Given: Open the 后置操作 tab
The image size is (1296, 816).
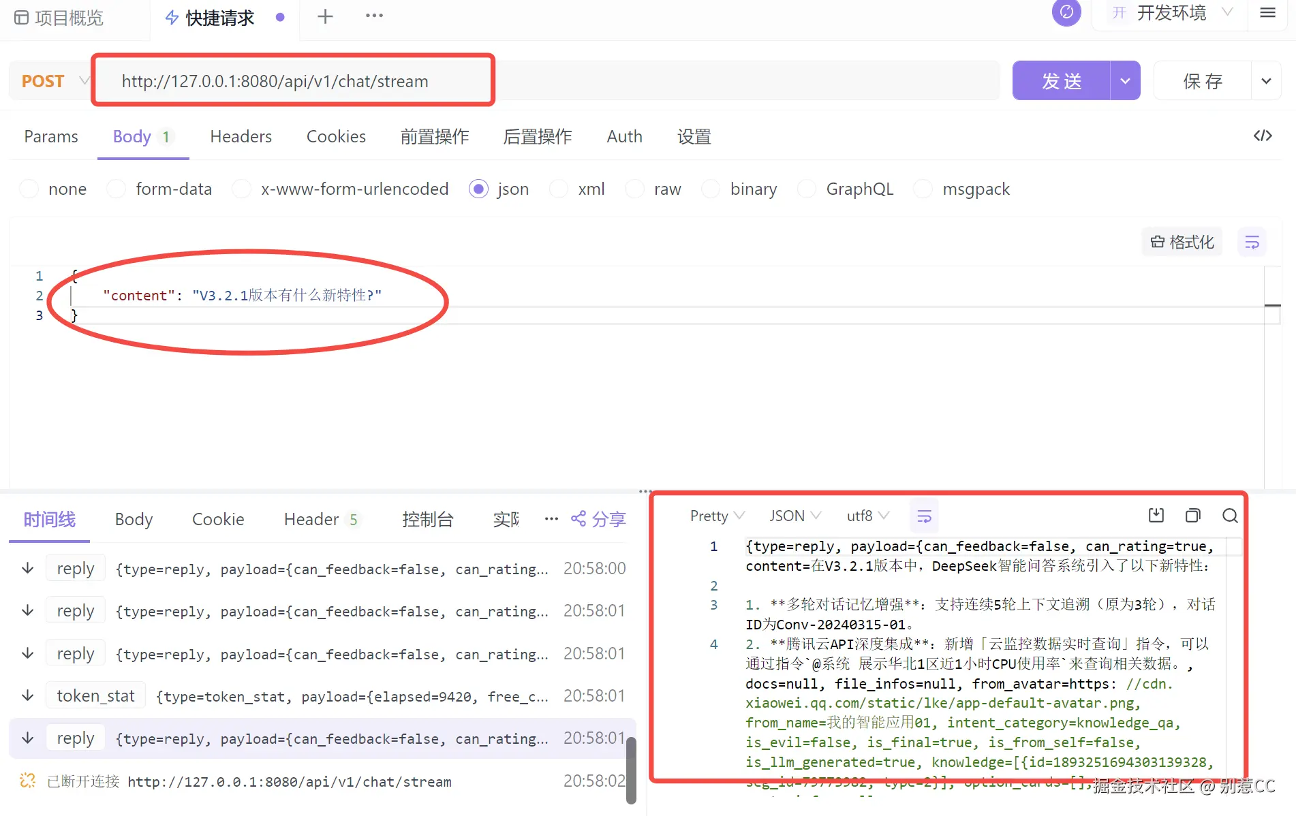Looking at the screenshot, I should [x=538, y=136].
